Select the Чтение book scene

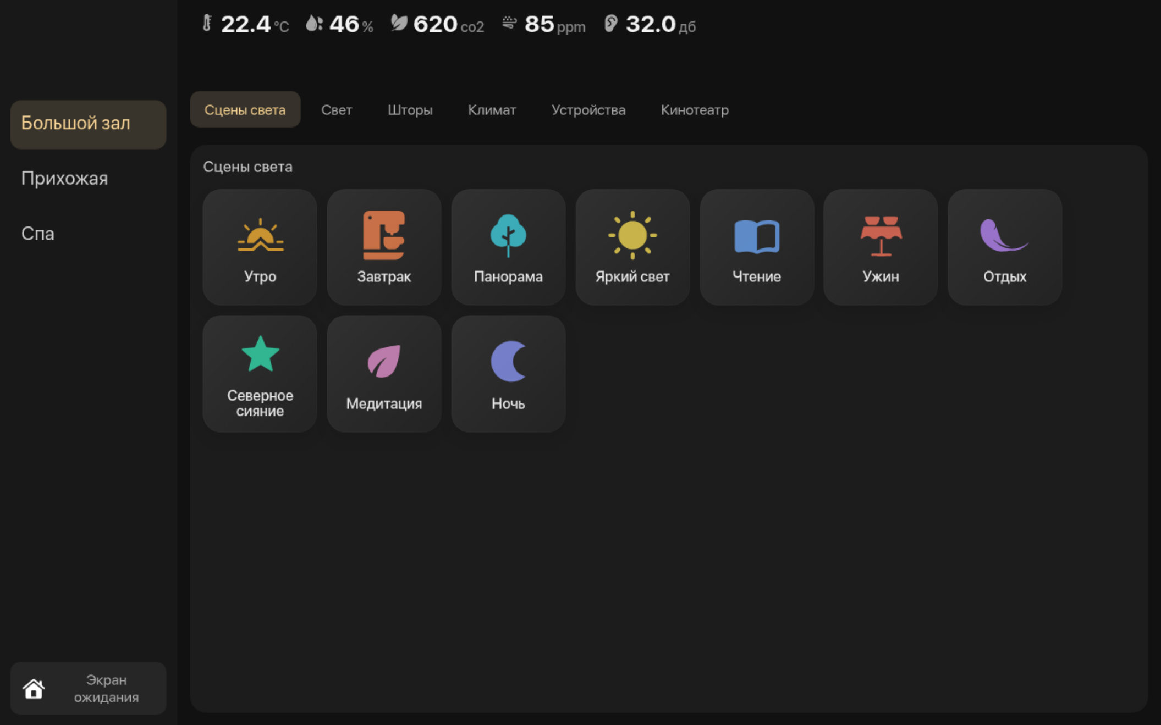pos(757,247)
